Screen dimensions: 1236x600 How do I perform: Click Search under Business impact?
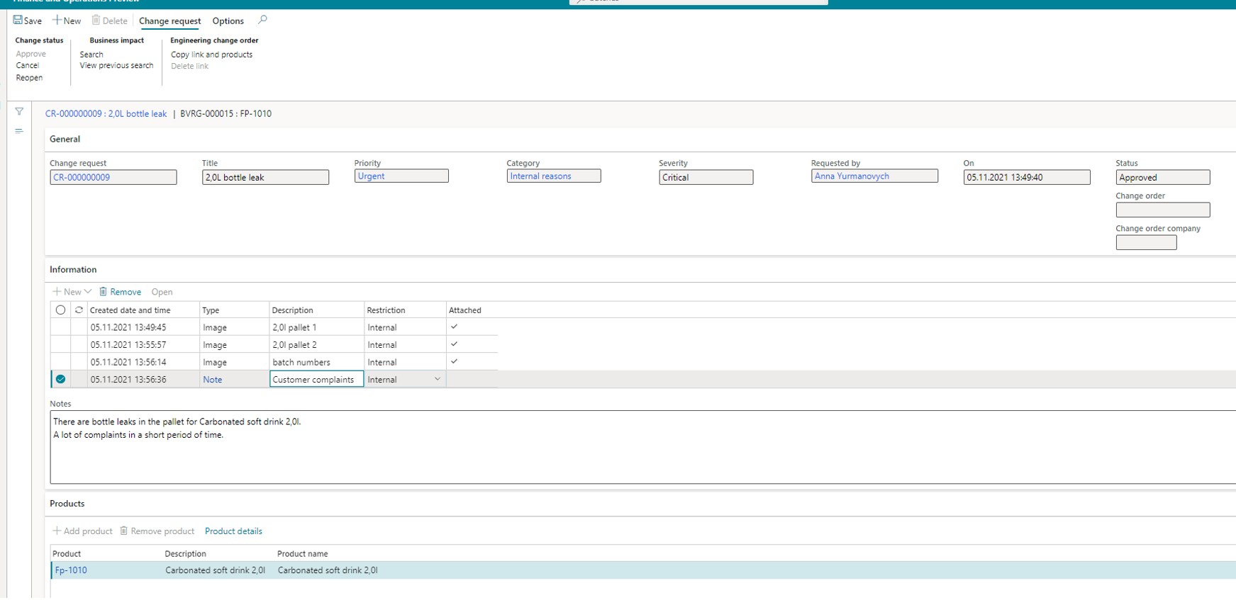[91, 55]
